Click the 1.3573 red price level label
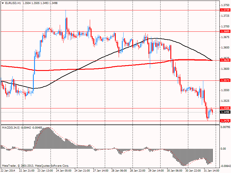 [x=225, y=80]
